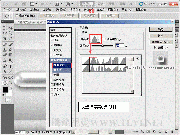The image size is (180, 135).
Task: Enable Scroll All Windows (滚动所有窗口) checkbox
Action: [17, 16]
